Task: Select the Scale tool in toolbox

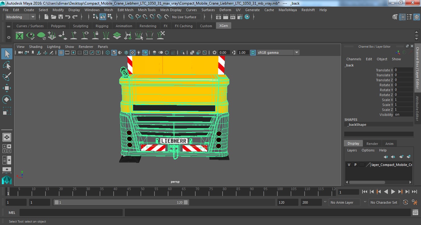Action: point(7,111)
